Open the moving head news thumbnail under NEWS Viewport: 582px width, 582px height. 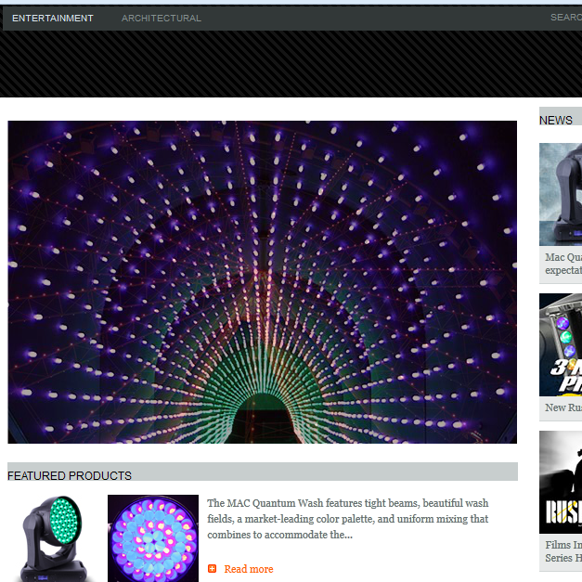pos(561,194)
